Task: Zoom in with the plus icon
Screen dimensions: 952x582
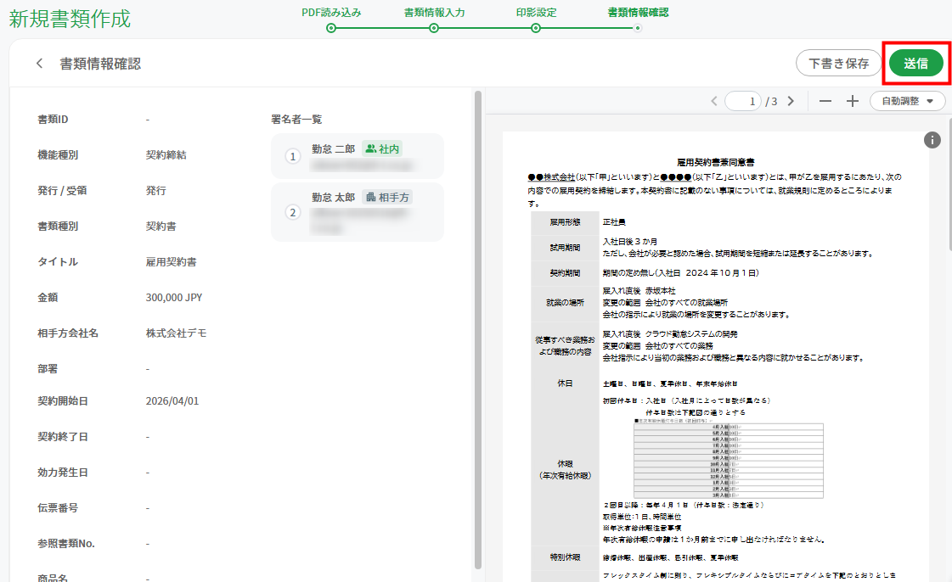Action: point(853,101)
